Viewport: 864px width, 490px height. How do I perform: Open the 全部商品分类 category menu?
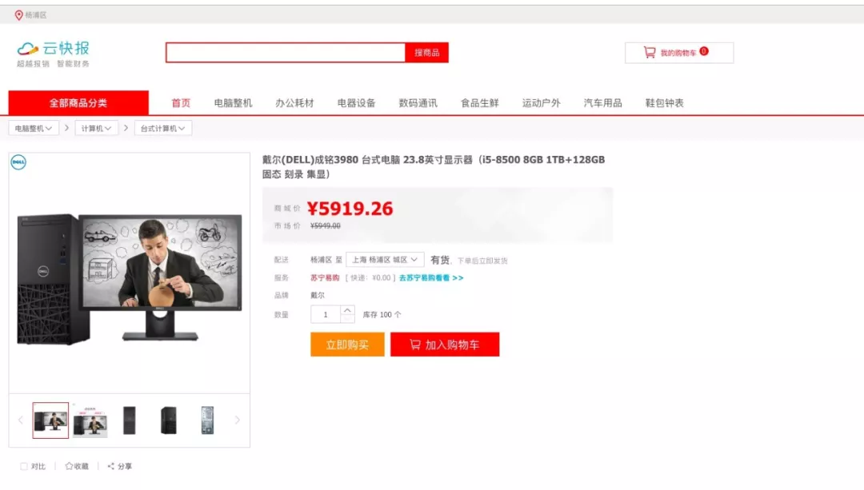78,103
